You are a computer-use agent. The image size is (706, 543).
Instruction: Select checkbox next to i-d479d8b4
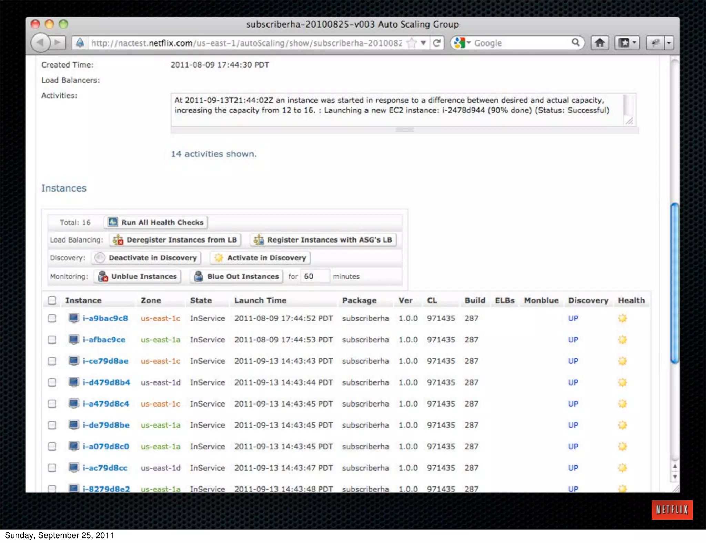click(52, 382)
